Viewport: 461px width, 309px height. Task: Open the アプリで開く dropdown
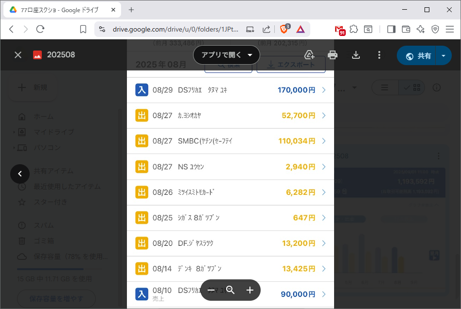pyautogui.click(x=227, y=55)
